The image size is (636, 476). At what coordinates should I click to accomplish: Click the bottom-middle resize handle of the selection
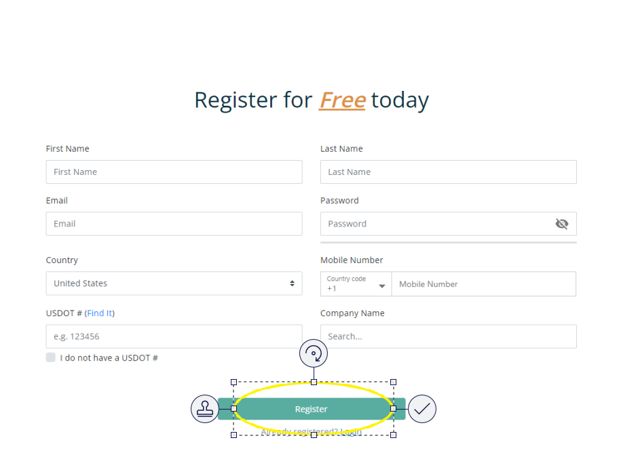click(314, 435)
